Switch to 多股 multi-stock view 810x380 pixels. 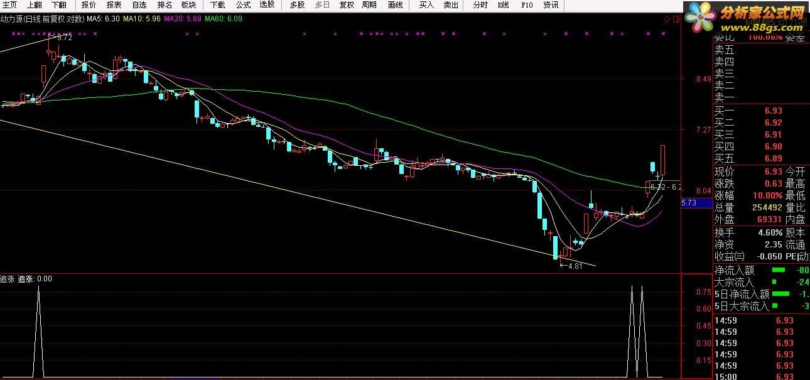pyautogui.click(x=297, y=5)
